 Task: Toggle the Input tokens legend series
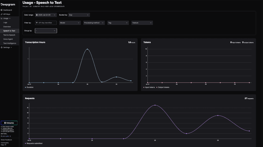click(x=149, y=87)
